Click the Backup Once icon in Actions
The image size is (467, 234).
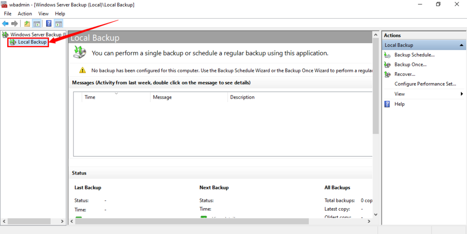[x=387, y=65]
